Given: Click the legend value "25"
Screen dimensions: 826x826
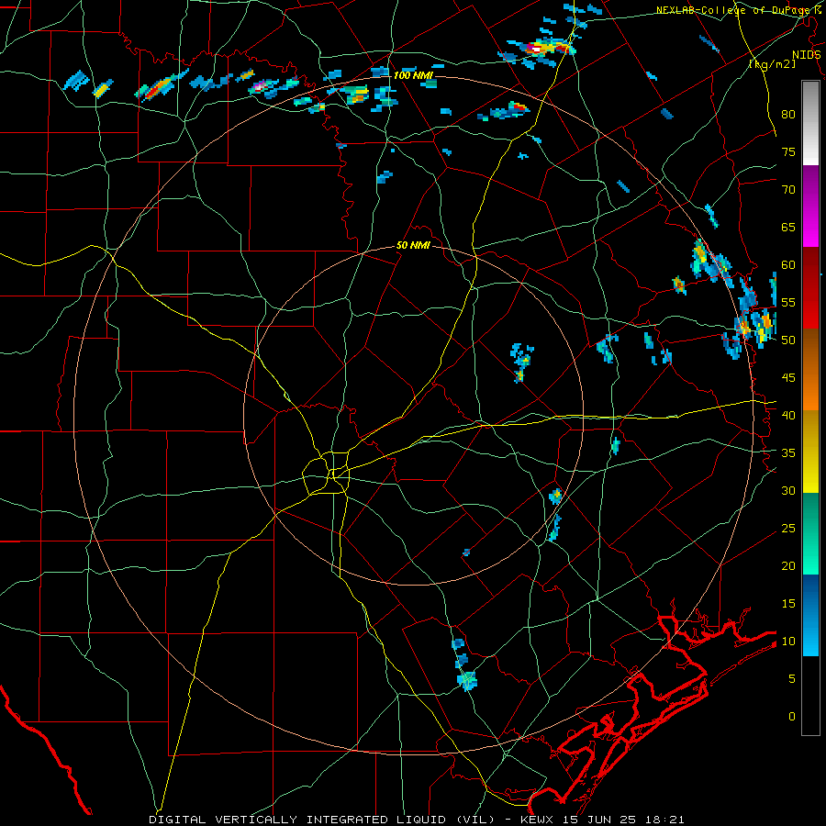Looking at the screenshot, I should (788, 529).
